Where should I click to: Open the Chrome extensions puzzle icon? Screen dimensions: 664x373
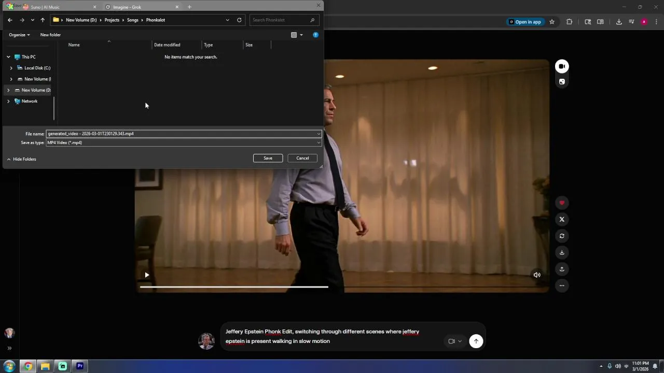point(570,22)
